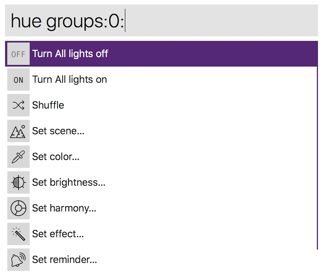
Task: Click the color wheel harmony icon
Action: (18, 208)
